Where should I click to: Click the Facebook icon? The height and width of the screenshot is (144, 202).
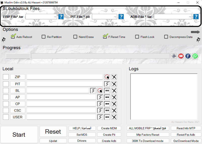188,56
